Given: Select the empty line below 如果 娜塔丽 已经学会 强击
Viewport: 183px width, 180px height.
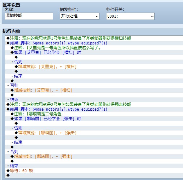Looking at the screenshot, I should (x=94, y=123).
